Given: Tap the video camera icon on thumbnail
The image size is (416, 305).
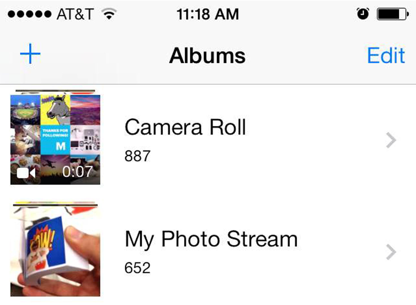Looking at the screenshot, I should [x=26, y=173].
